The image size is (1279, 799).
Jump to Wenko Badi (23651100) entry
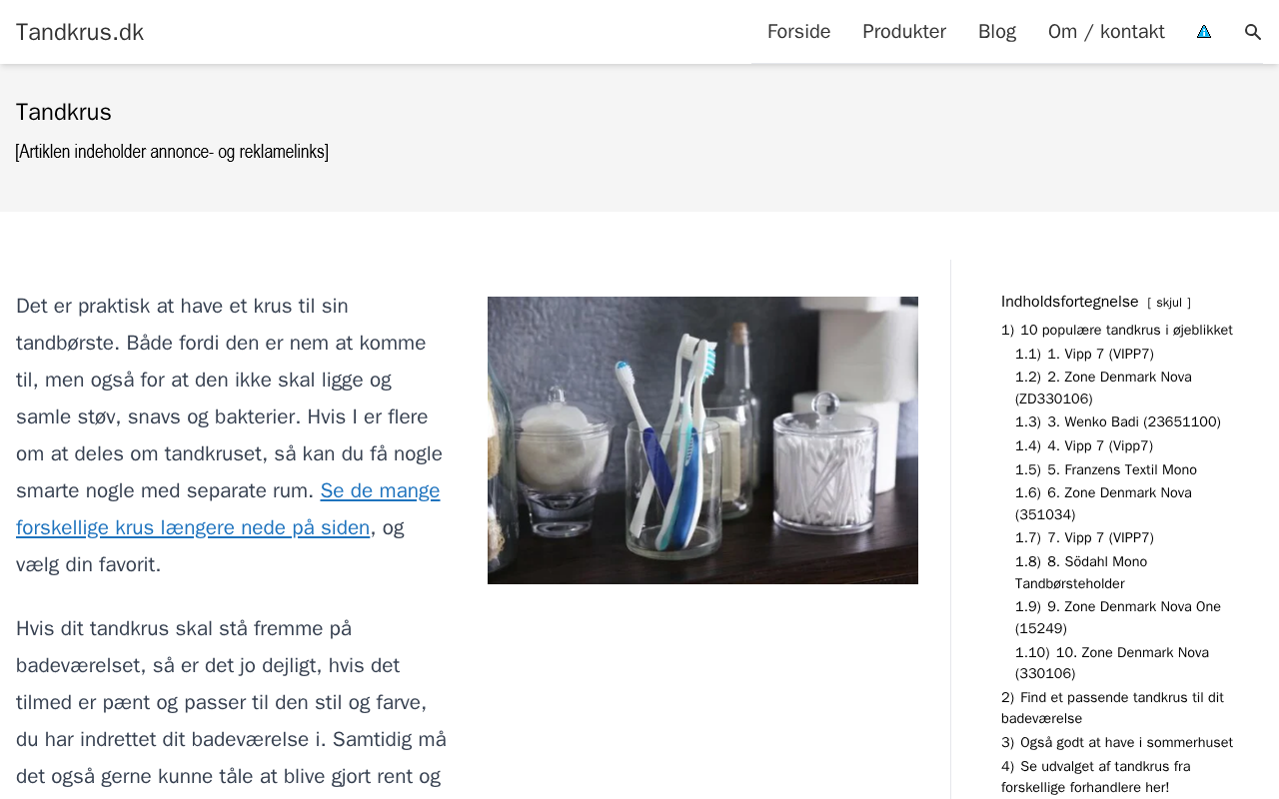1118,422
